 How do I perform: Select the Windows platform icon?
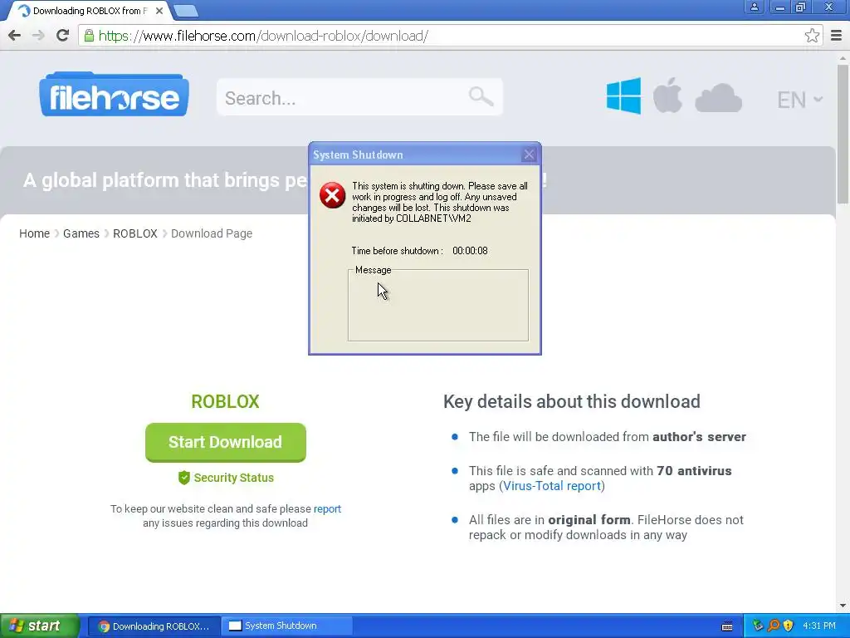pyautogui.click(x=623, y=96)
